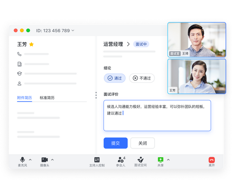
Task: Open interview space (面试空间)
Action: [140, 160]
